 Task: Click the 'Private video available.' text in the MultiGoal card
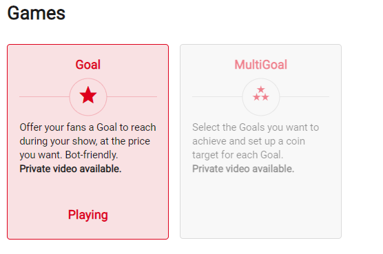tap(243, 169)
